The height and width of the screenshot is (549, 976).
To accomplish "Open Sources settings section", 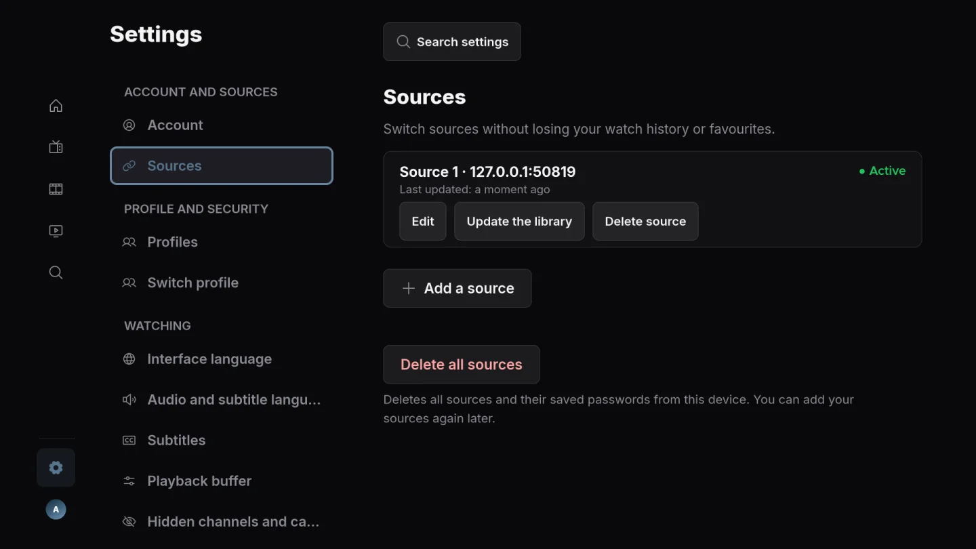I will tap(222, 165).
